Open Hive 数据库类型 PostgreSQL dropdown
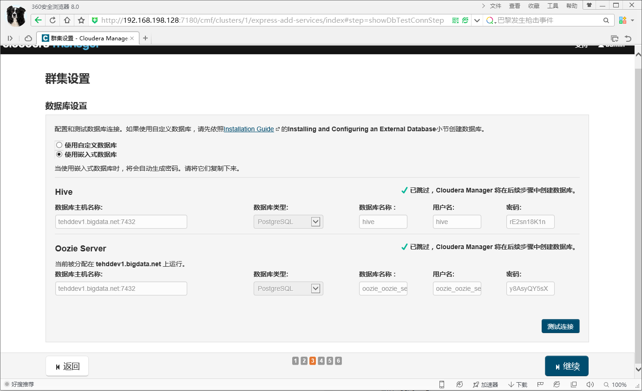The width and height of the screenshot is (642, 391). [288, 222]
